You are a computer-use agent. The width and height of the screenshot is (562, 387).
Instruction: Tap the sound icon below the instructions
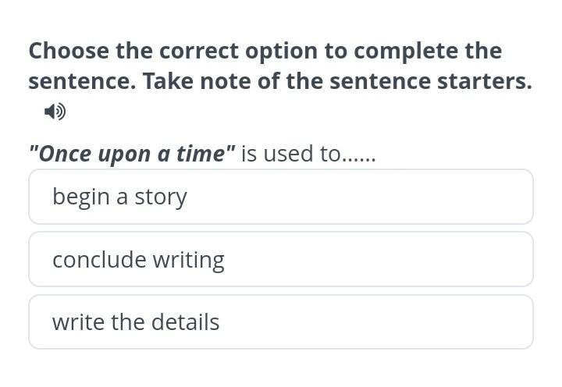55,112
